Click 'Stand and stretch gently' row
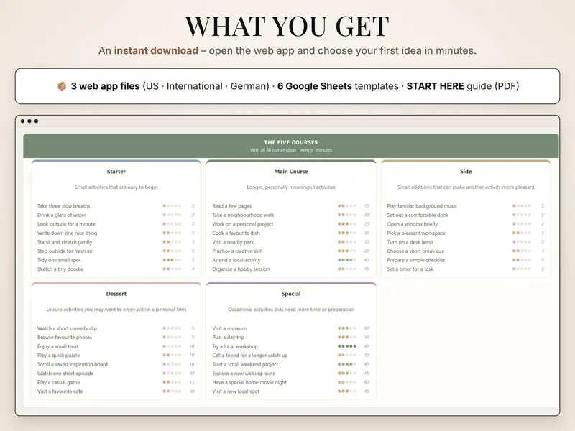575x431 pixels. click(x=116, y=242)
